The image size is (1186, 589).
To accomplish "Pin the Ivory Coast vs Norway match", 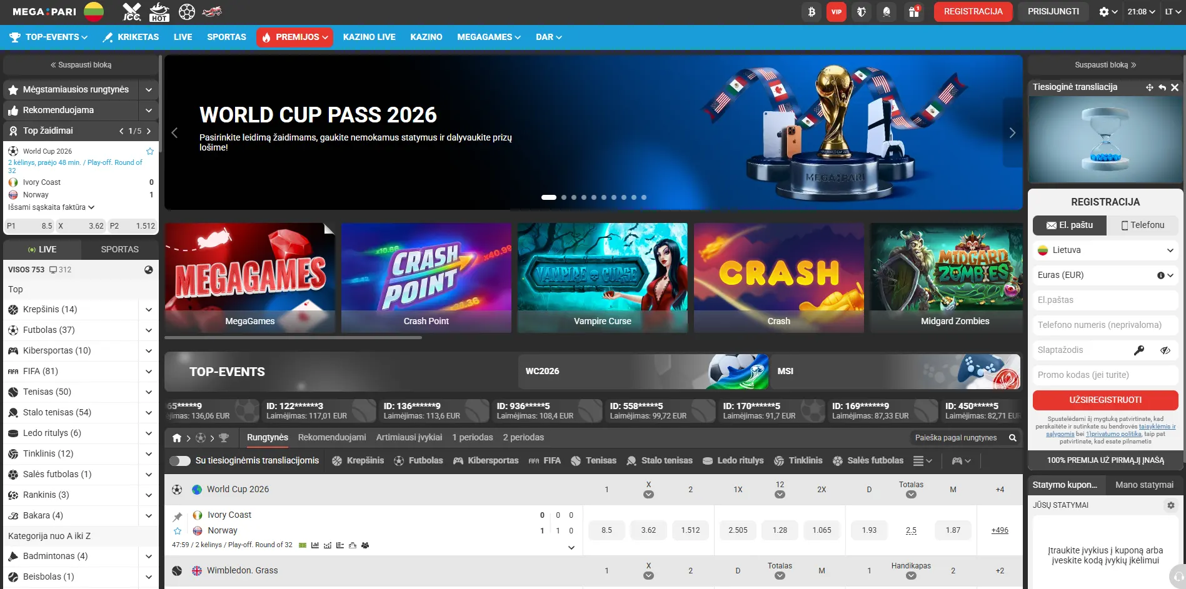I will pyautogui.click(x=178, y=517).
